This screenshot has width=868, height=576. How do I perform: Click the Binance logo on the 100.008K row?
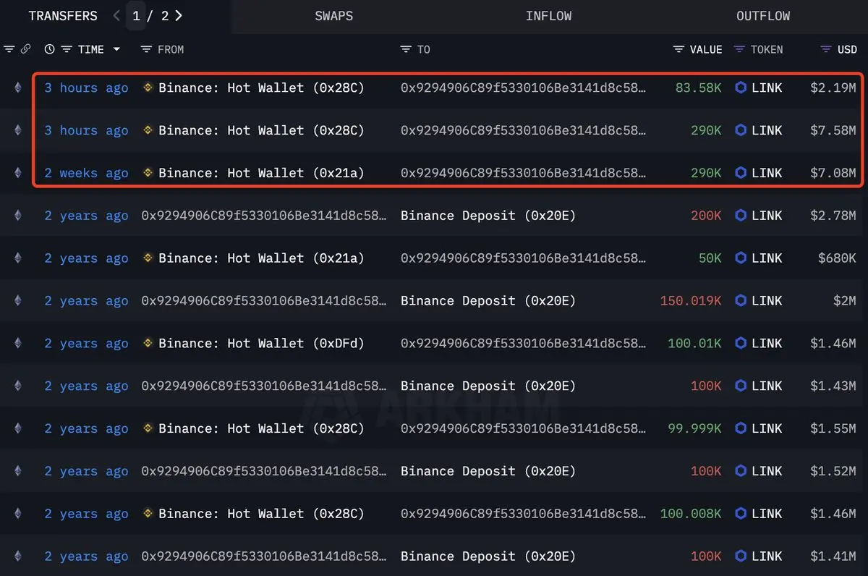coord(148,514)
